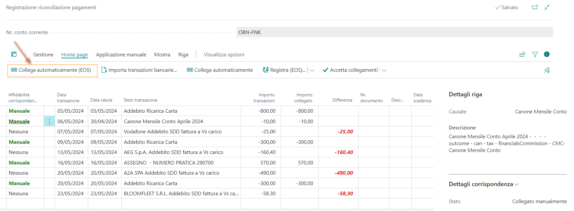Viewport: 574px width, 211px height.
Task: Click the A2A SPA Addebito SDD transaction text
Action: click(172, 173)
